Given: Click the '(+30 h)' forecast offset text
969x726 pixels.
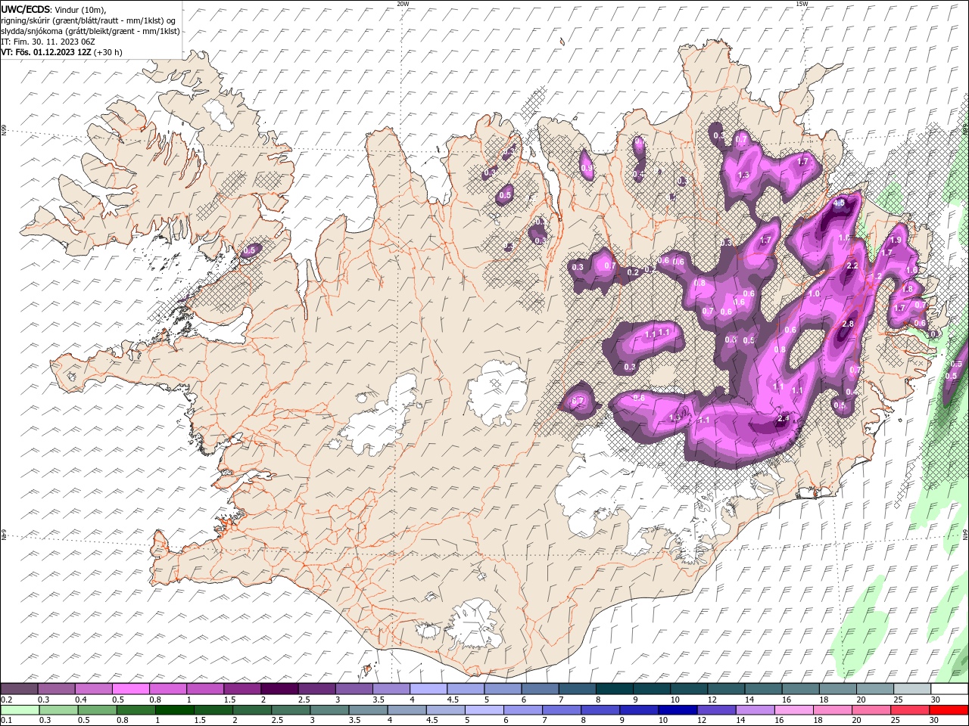Looking at the screenshot, I should click(x=108, y=52).
